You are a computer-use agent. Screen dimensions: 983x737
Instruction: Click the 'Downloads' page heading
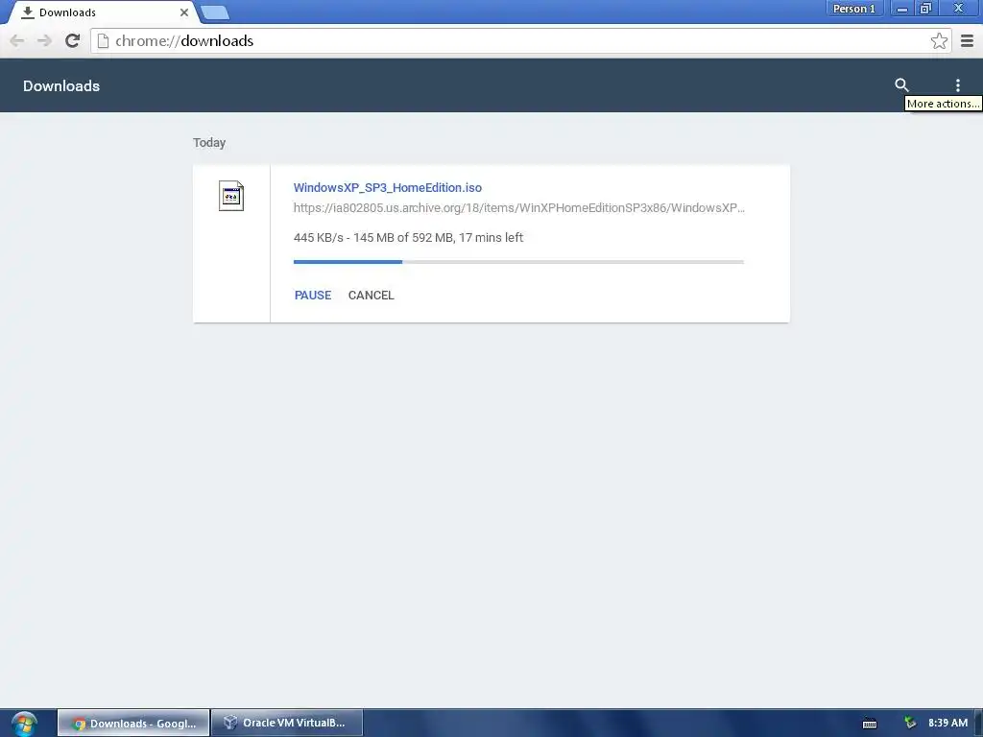point(61,85)
